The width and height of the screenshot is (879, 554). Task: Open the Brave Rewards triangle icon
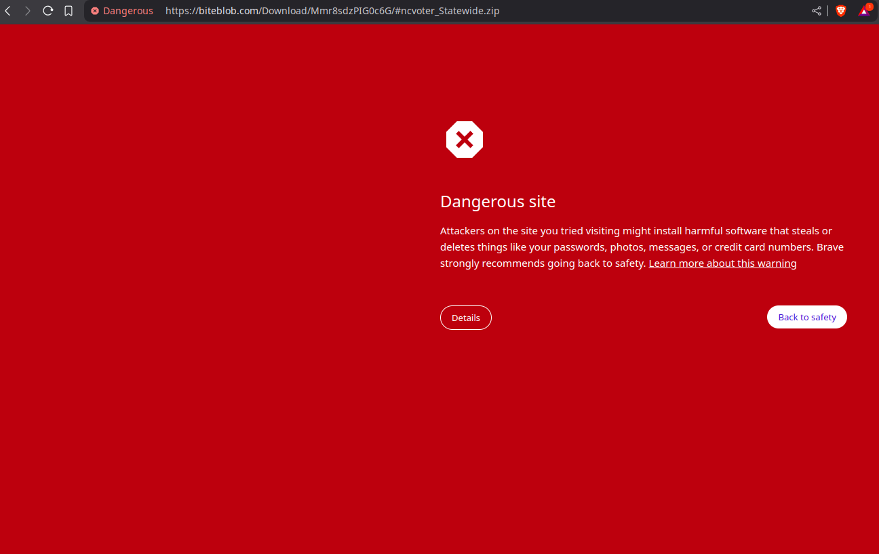click(x=863, y=12)
